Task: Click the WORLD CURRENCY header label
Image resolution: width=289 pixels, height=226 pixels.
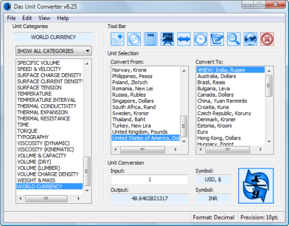Action: 54,37
